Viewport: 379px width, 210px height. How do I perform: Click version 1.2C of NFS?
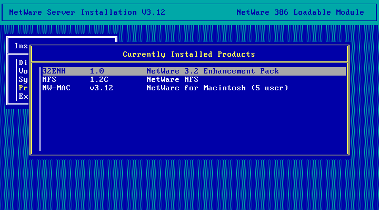(99, 80)
